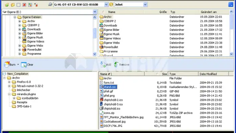The image size is (236, 133).
Task: Select icons.zip in compilation list
Action: (x=109, y=113)
